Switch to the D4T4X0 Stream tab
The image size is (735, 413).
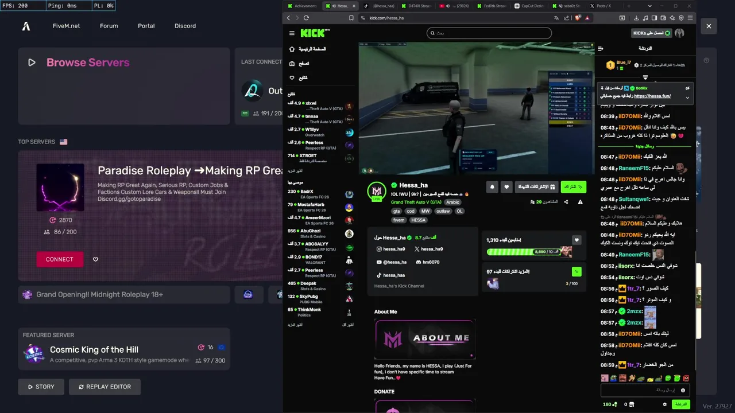tap(416, 6)
